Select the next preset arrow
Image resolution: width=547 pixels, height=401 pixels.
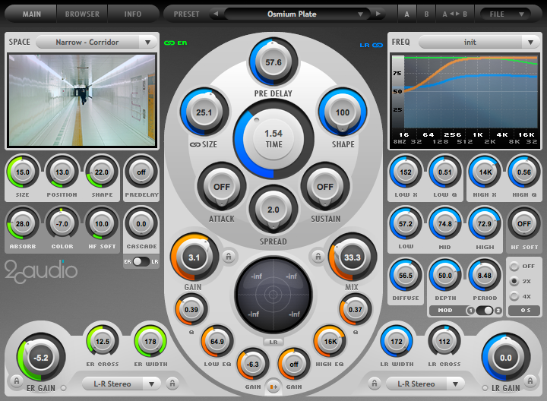378,14
